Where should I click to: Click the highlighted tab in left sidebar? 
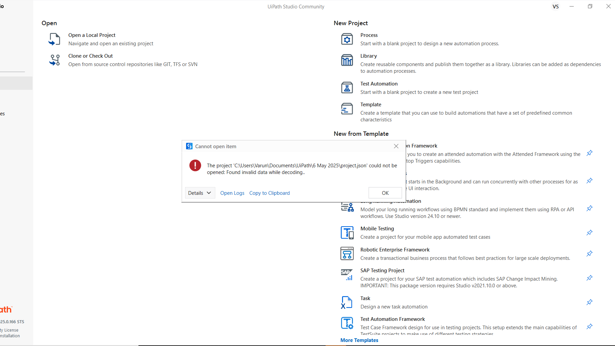pos(16,83)
